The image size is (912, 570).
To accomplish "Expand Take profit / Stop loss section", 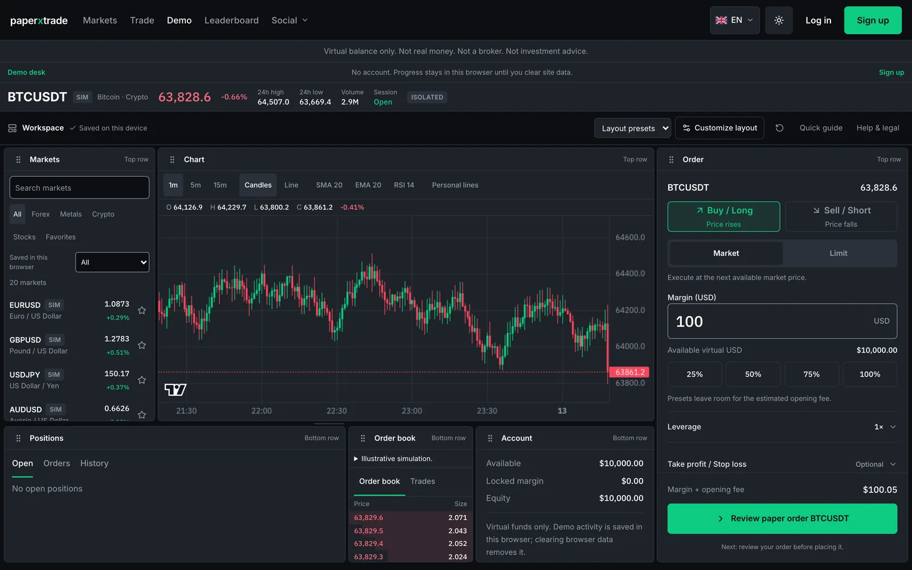I will pos(782,464).
